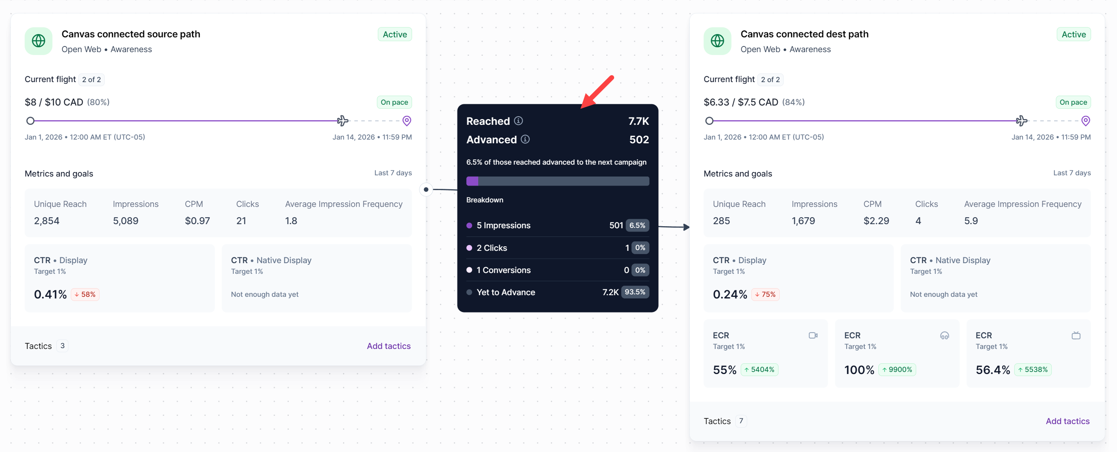Screen dimensions: 1117x452
Task: Select the 5 Impressions breakdown row
Action: coord(557,225)
